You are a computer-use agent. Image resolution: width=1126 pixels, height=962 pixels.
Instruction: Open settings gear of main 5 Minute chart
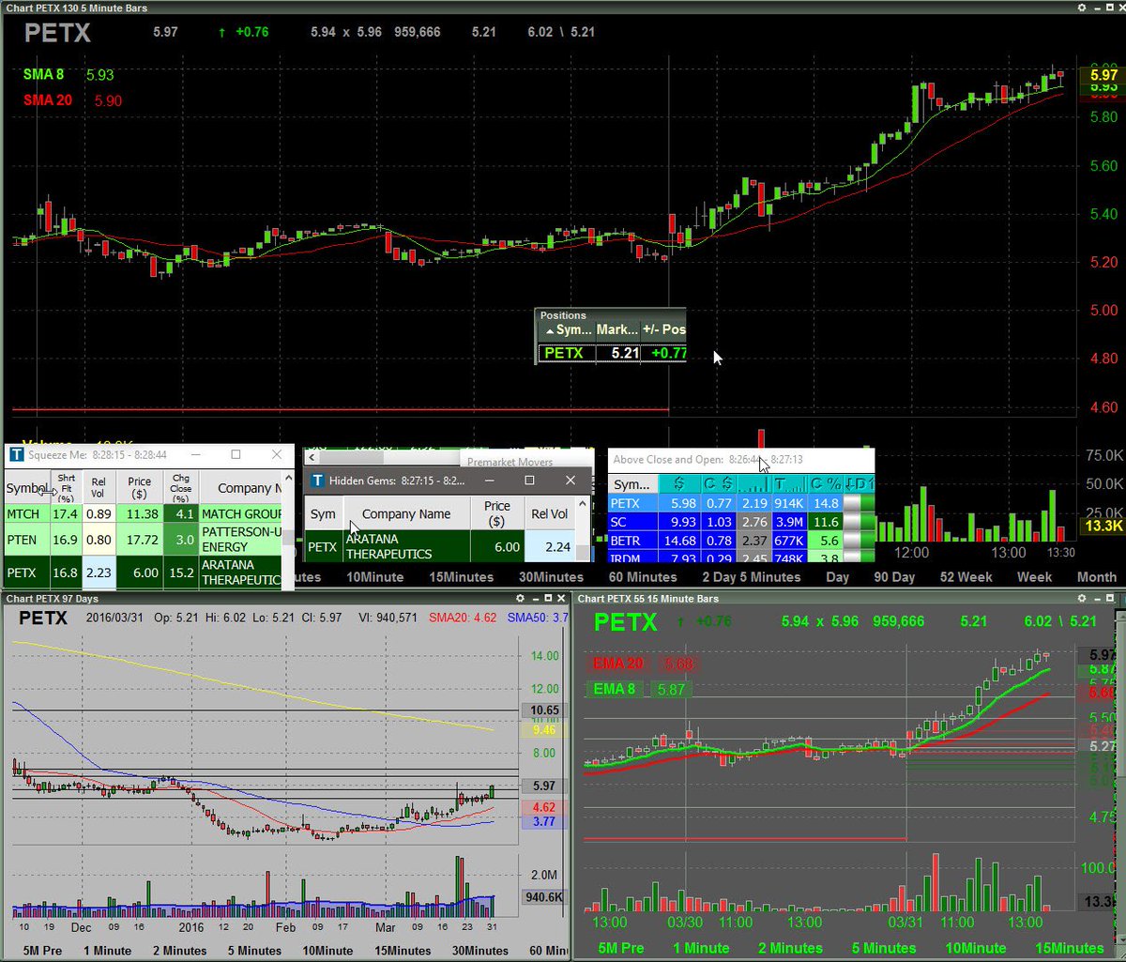click(x=1080, y=7)
